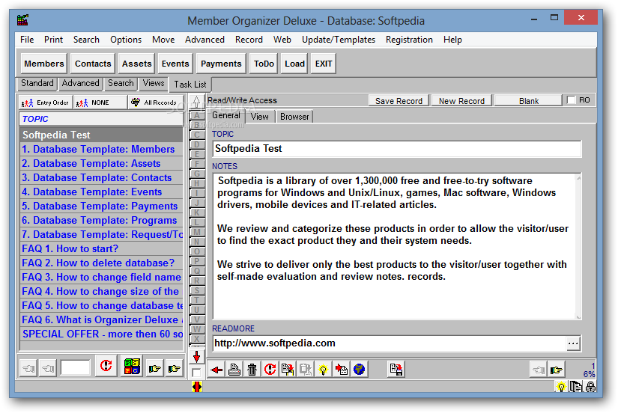The width and height of the screenshot is (618, 413).
Task: Switch to the Browser tab
Action: click(x=294, y=117)
